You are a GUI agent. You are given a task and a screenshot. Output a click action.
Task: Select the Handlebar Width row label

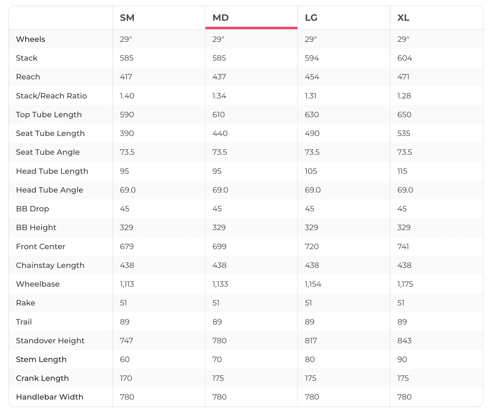point(50,397)
